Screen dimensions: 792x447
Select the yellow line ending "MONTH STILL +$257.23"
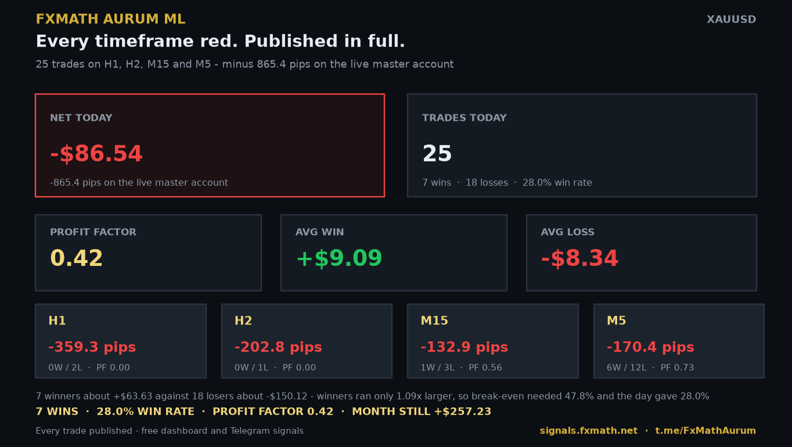tap(264, 412)
